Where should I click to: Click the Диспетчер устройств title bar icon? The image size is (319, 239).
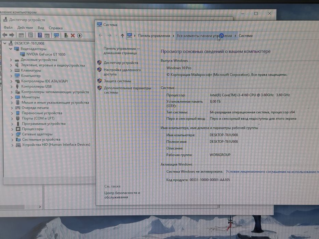(5, 19)
